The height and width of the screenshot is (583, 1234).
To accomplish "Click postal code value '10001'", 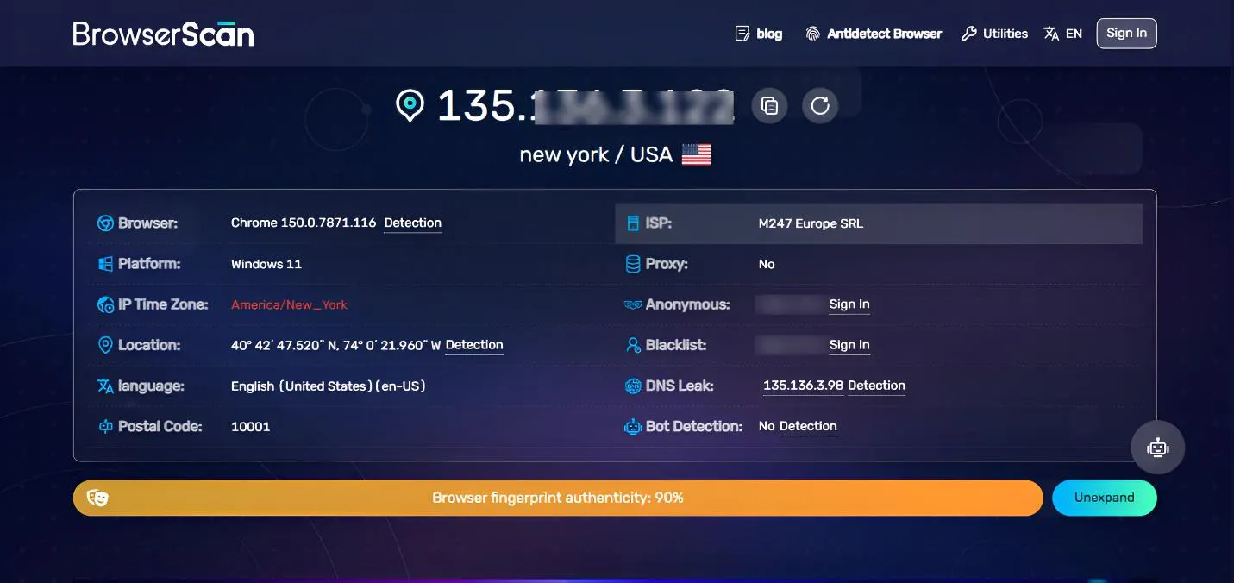I will (x=251, y=426).
